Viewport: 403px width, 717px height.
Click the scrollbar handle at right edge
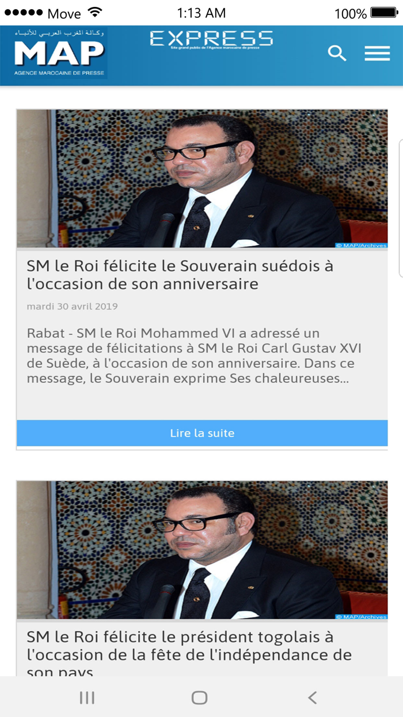point(401,207)
